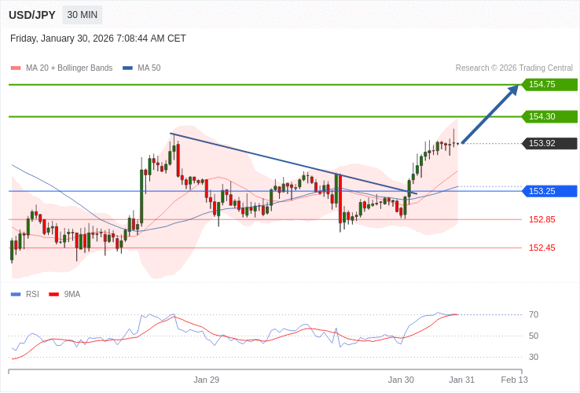Click the 154.75 resistance price tag
The image size is (580, 393).
(x=549, y=84)
